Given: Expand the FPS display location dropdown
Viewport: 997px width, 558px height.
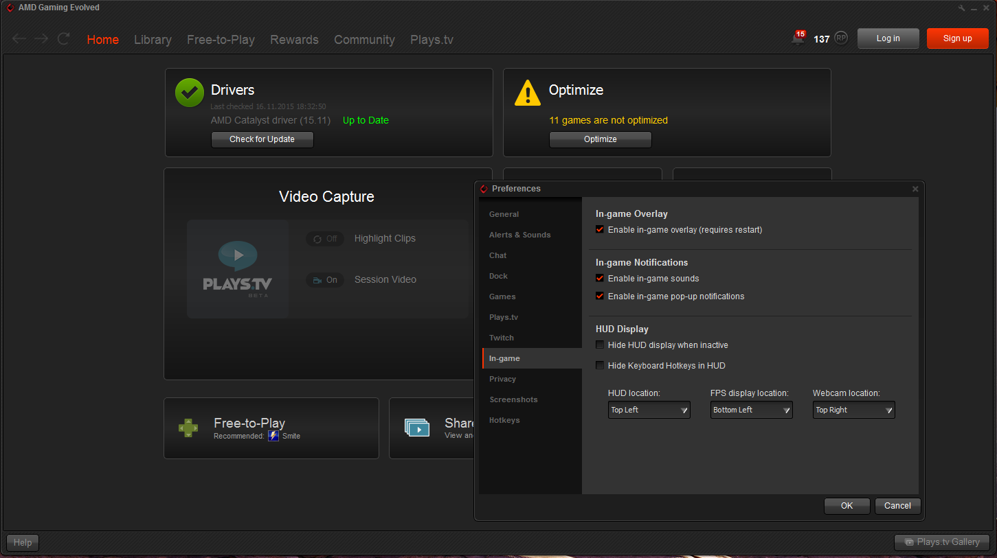Looking at the screenshot, I should 752,410.
